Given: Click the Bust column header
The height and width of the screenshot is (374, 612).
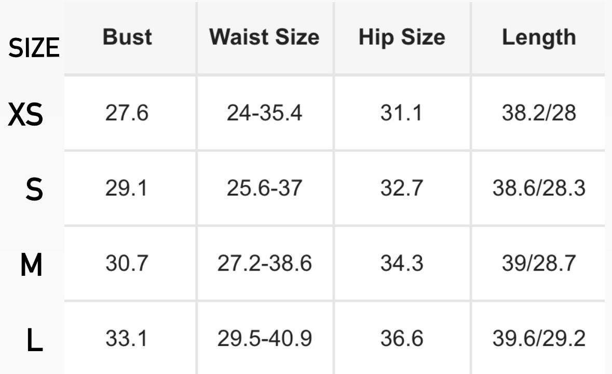Looking at the screenshot, I should pyautogui.click(x=127, y=37).
